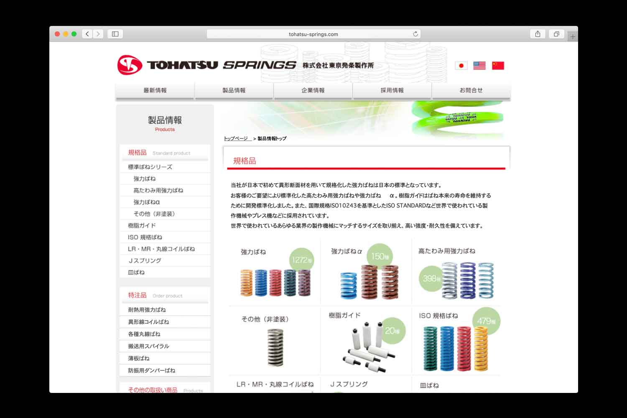Click the トップページ breadcrumb link
Screen dimensions: 627x418
[237, 138]
